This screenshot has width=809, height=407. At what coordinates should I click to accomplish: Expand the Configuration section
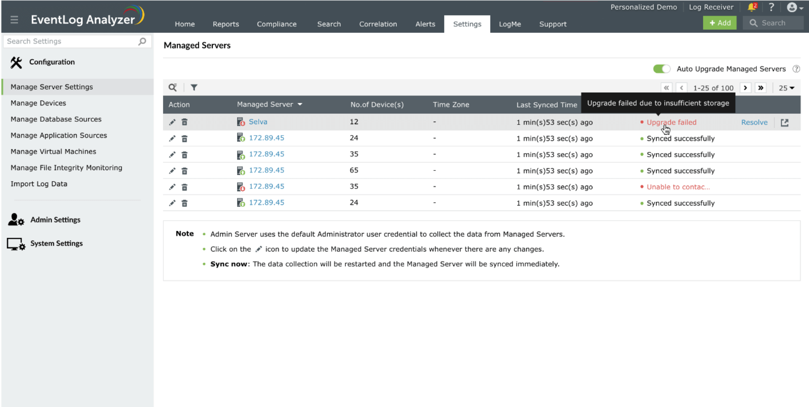(x=42, y=62)
